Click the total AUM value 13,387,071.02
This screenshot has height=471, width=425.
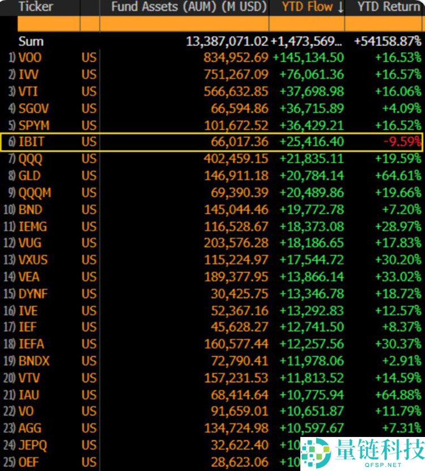point(227,41)
